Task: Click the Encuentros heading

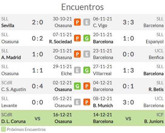Action: pyautogui.click(x=82, y=7)
